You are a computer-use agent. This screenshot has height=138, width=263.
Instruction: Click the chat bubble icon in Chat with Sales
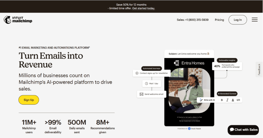[x=232, y=130]
